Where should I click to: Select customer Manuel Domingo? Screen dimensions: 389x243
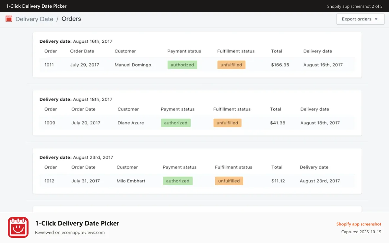point(133,65)
